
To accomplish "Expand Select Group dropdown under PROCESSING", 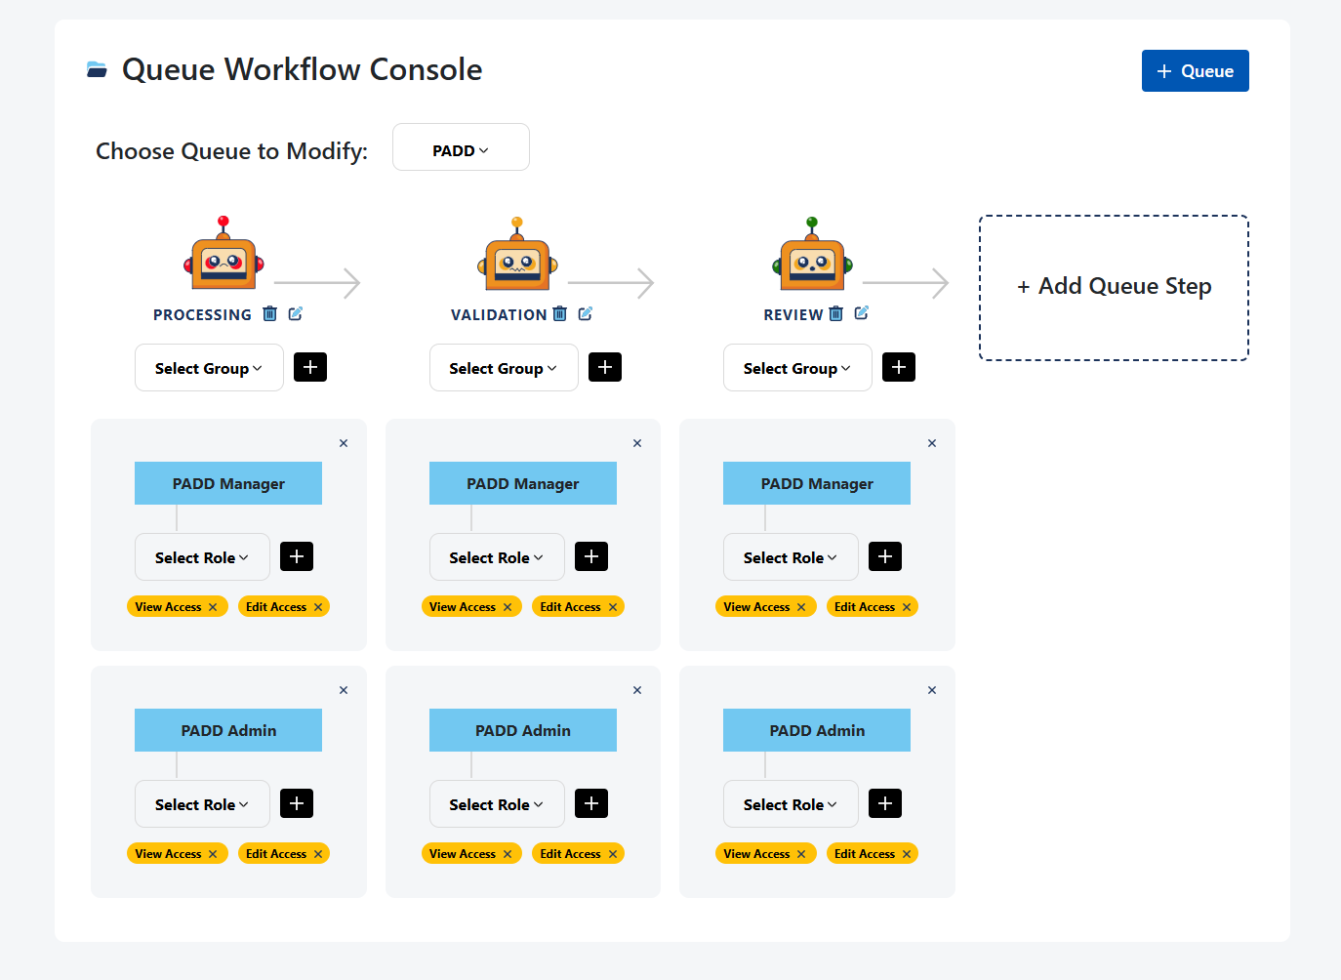I will 209,368.
